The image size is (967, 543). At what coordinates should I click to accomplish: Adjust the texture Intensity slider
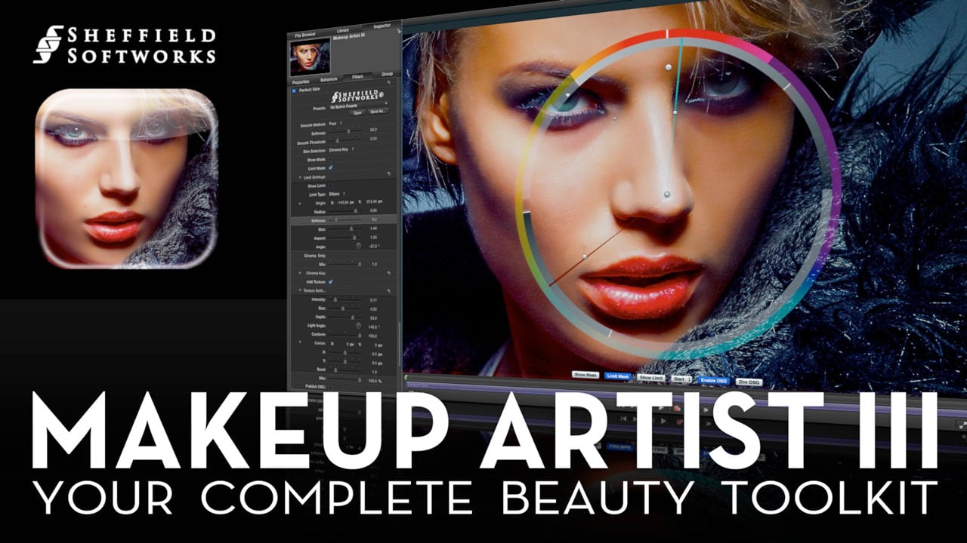coord(345,299)
